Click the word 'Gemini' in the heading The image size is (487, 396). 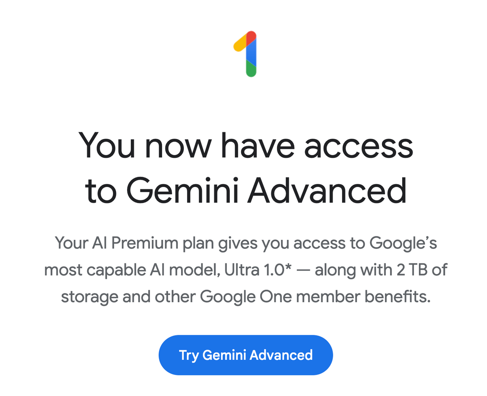point(182,190)
